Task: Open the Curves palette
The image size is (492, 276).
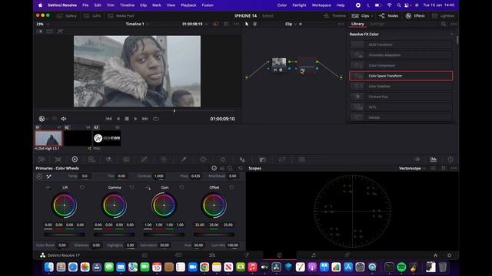Action: [x=144, y=159]
